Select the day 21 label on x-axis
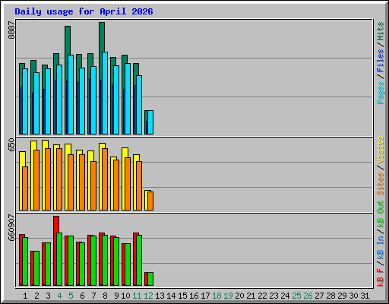The width and height of the screenshot is (389, 304). click(x=251, y=296)
